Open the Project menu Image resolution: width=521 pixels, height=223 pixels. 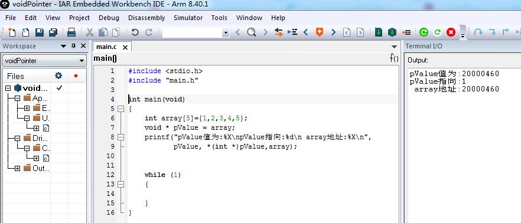point(79,18)
